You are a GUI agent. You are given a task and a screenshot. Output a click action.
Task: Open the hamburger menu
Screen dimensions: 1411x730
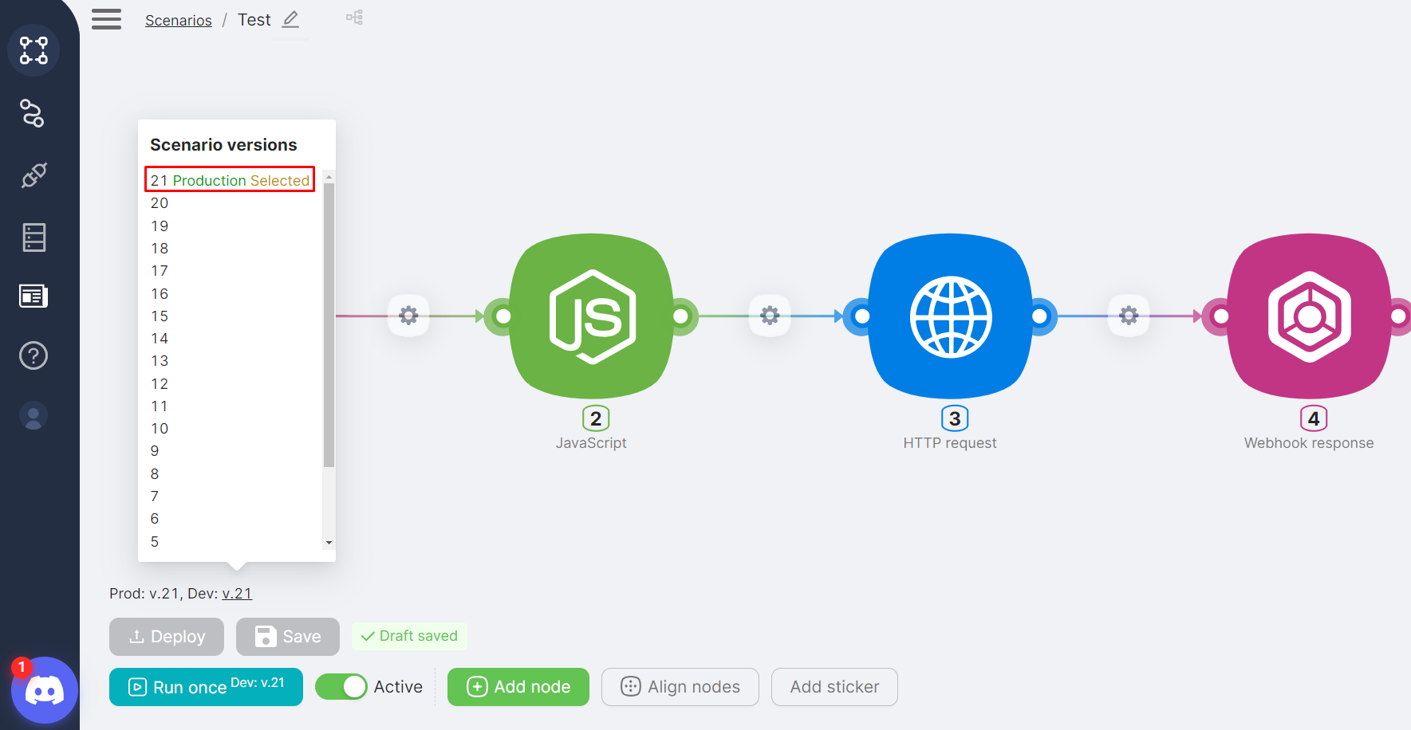tap(106, 19)
